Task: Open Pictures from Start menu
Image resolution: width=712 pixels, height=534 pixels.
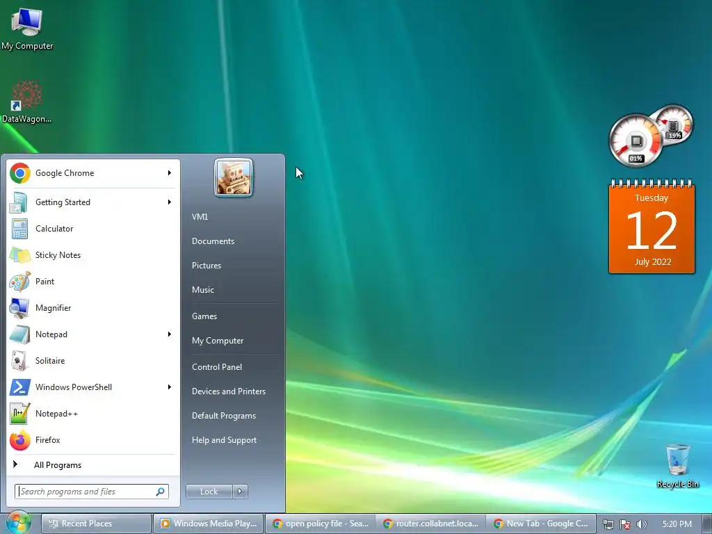Action: pyautogui.click(x=206, y=266)
